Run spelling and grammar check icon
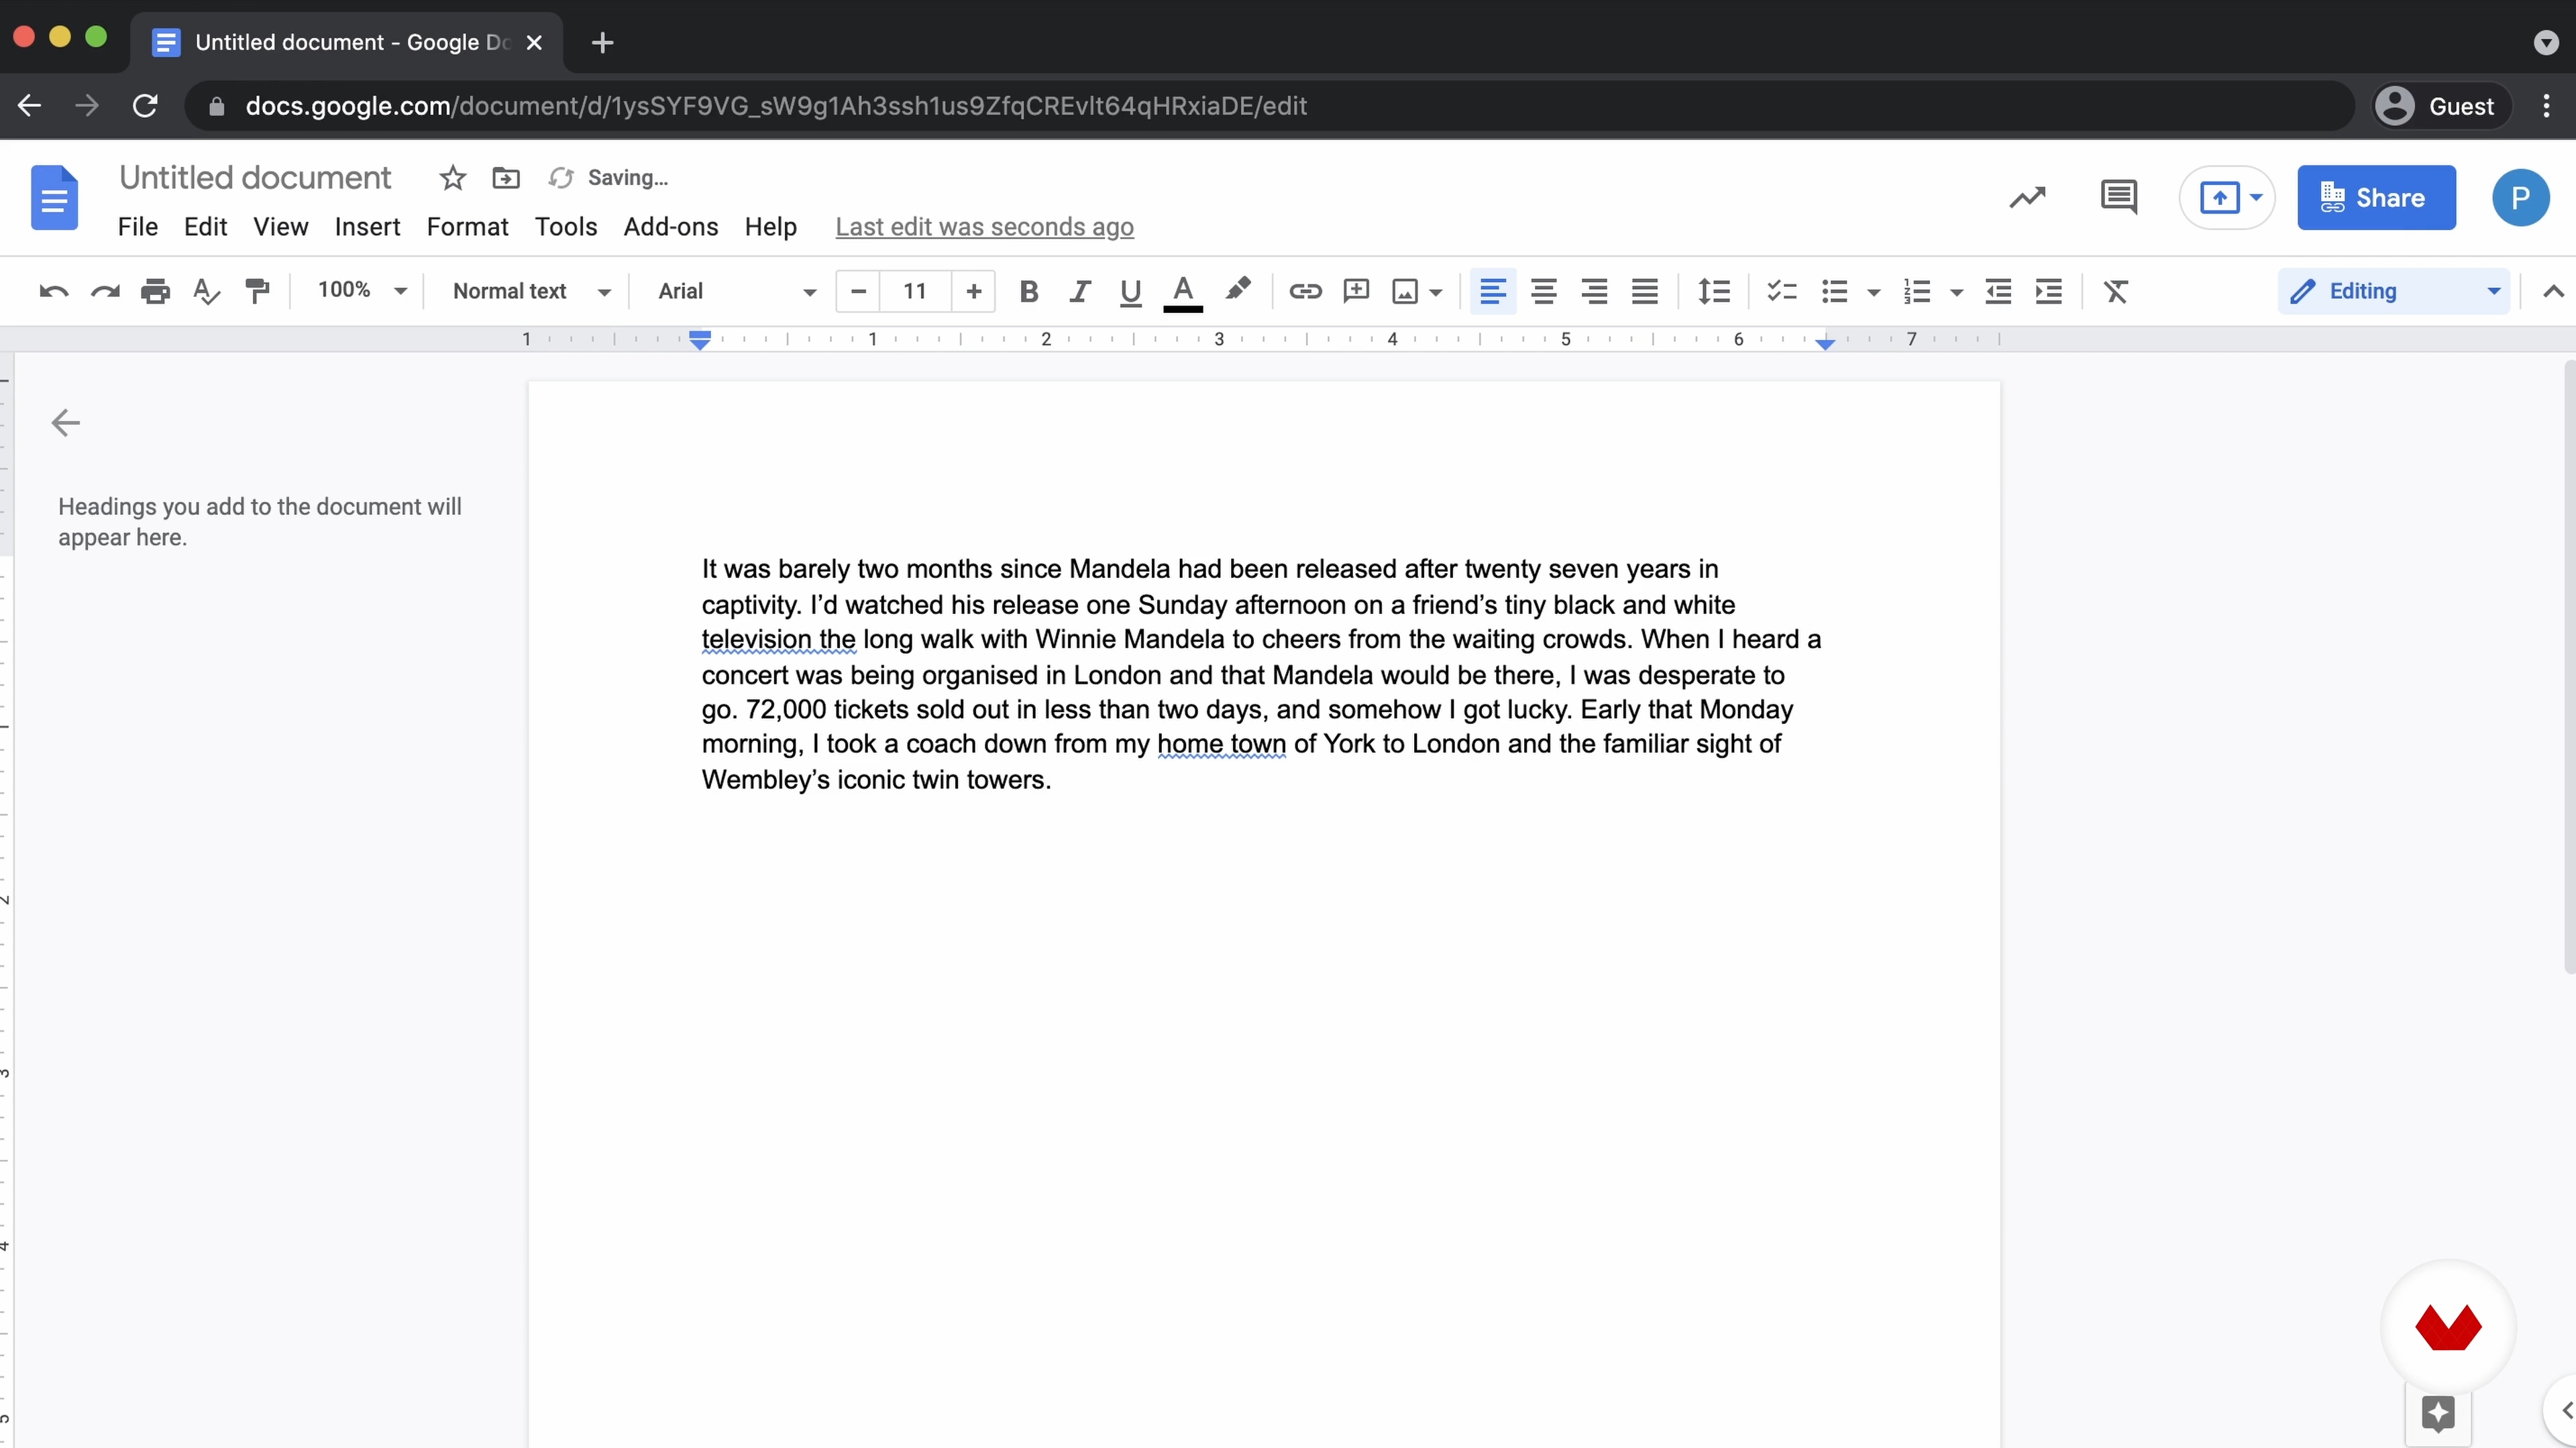The width and height of the screenshot is (2576, 1448). click(206, 291)
